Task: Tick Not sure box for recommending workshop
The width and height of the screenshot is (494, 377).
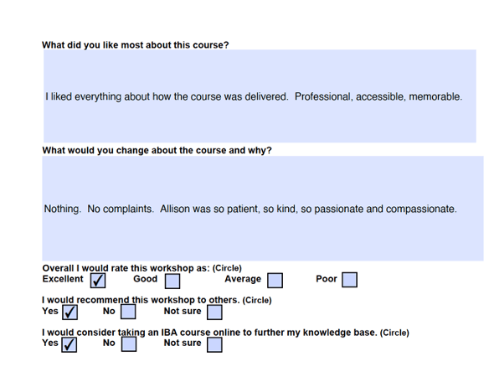Action: pos(214,312)
